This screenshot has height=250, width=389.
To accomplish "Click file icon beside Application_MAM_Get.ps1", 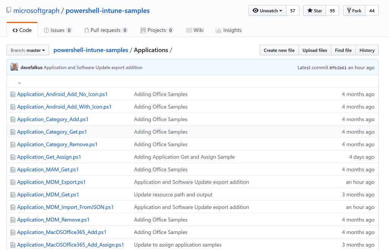I will pyautogui.click(x=13, y=170).
